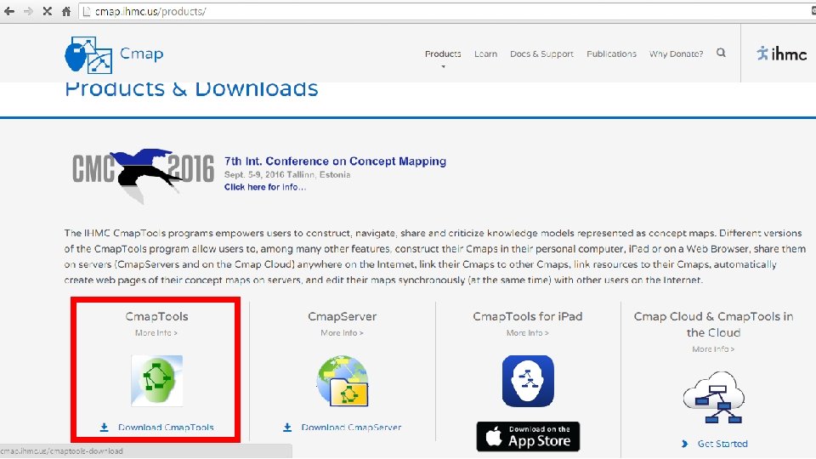Click the CmapServer heading

(x=343, y=316)
